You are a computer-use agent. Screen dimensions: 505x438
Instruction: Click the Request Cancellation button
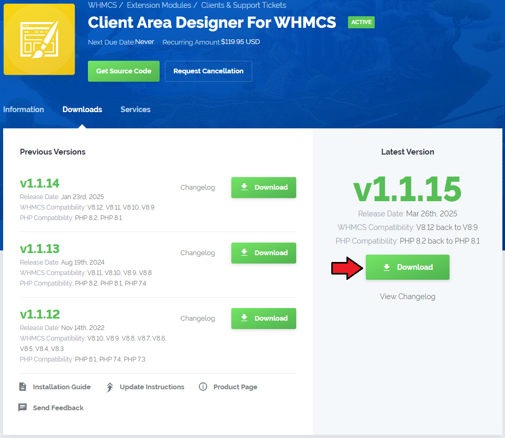208,71
